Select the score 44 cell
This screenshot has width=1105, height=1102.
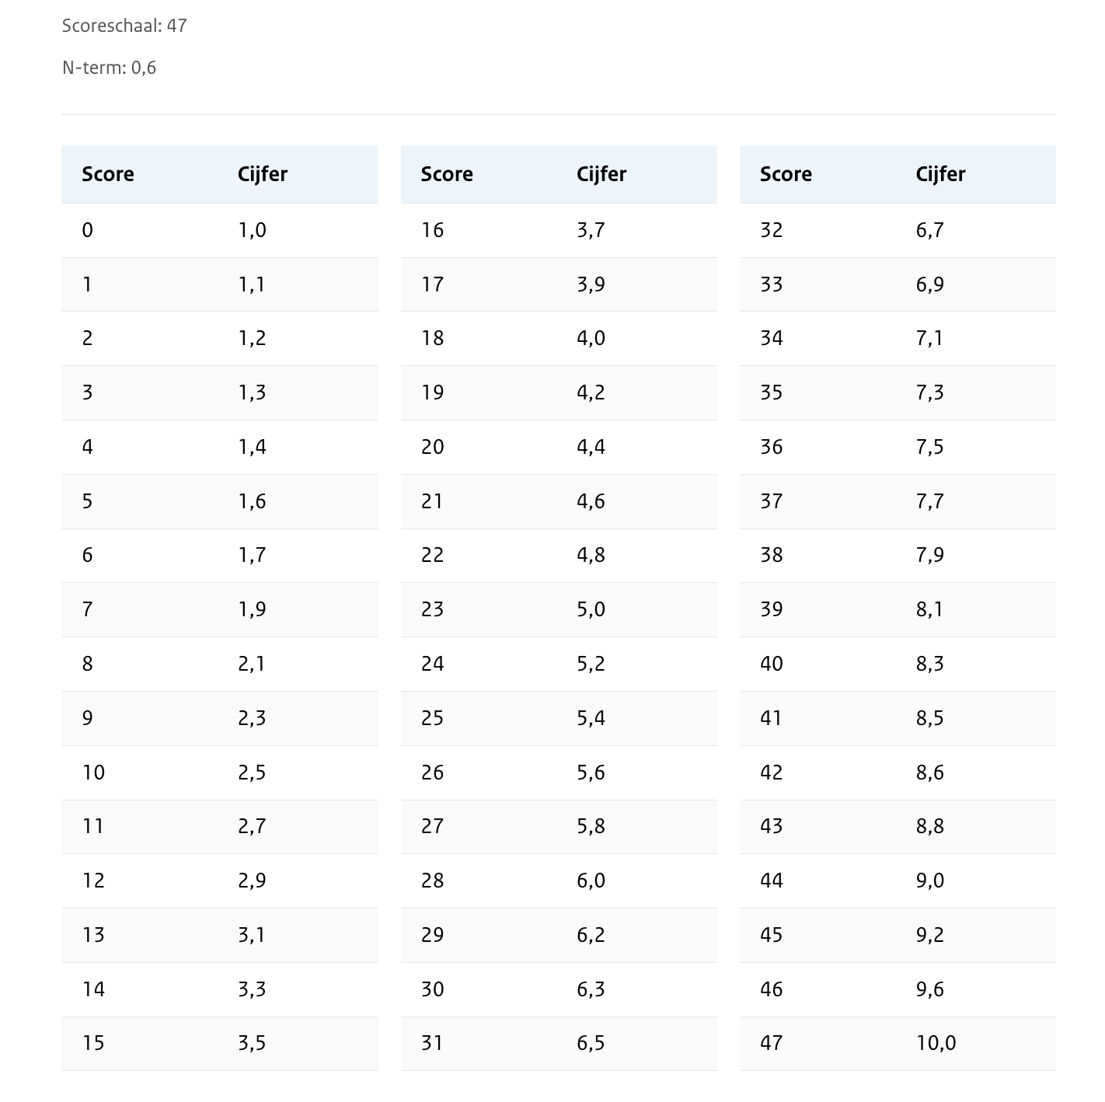click(771, 881)
